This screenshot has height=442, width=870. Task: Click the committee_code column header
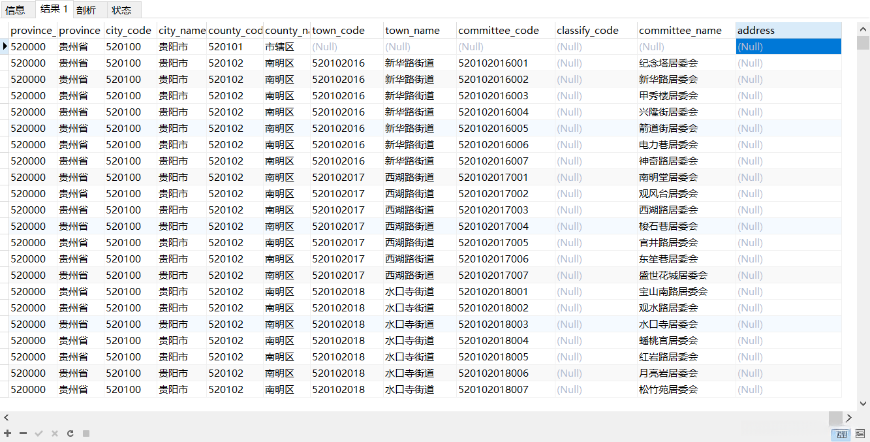(x=506, y=30)
